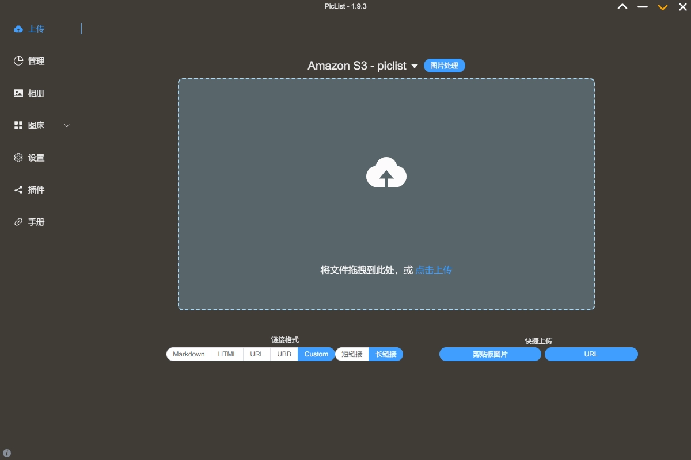Open the 相册 picture icon
This screenshot has height=460, width=691.
point(18,93)
